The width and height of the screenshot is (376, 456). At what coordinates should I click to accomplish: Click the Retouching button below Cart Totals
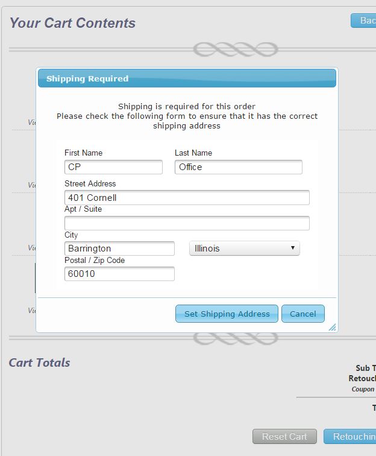(351, 437)
